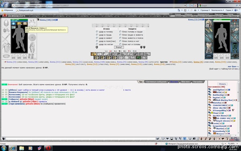Open the Все логи tab
The image size is (241, 151).
point(174,82)
